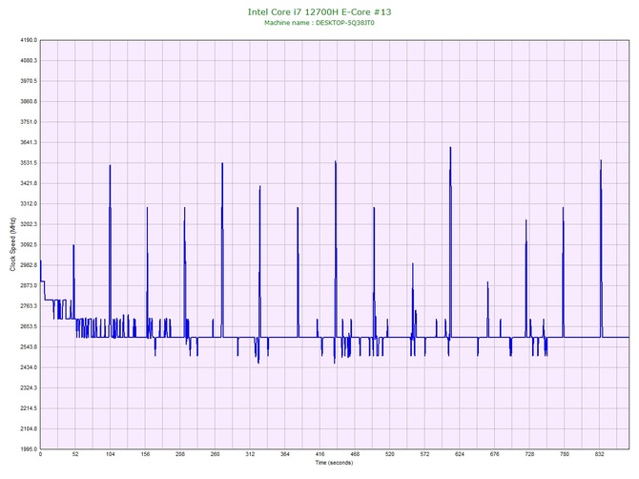Click the 52 tick on time axis
639x479 pixels.
[x=75, y=454]
